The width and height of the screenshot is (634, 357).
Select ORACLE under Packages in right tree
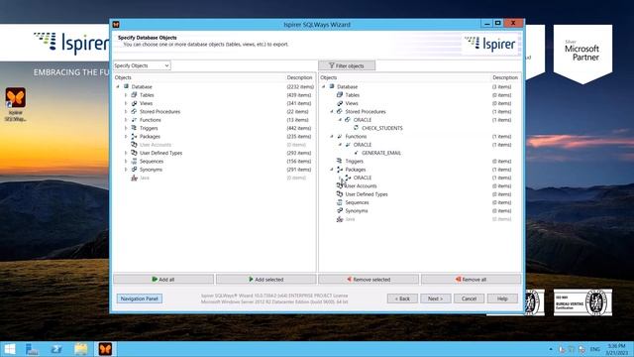[363, 178]
